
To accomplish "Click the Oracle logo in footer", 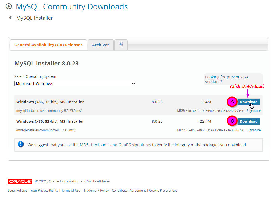I will tap(20, 181).
